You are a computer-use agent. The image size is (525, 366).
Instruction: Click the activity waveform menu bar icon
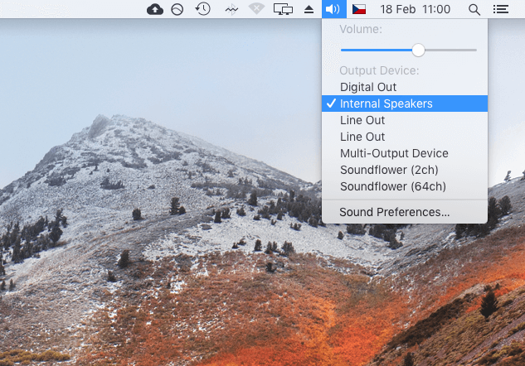(231, 9)
